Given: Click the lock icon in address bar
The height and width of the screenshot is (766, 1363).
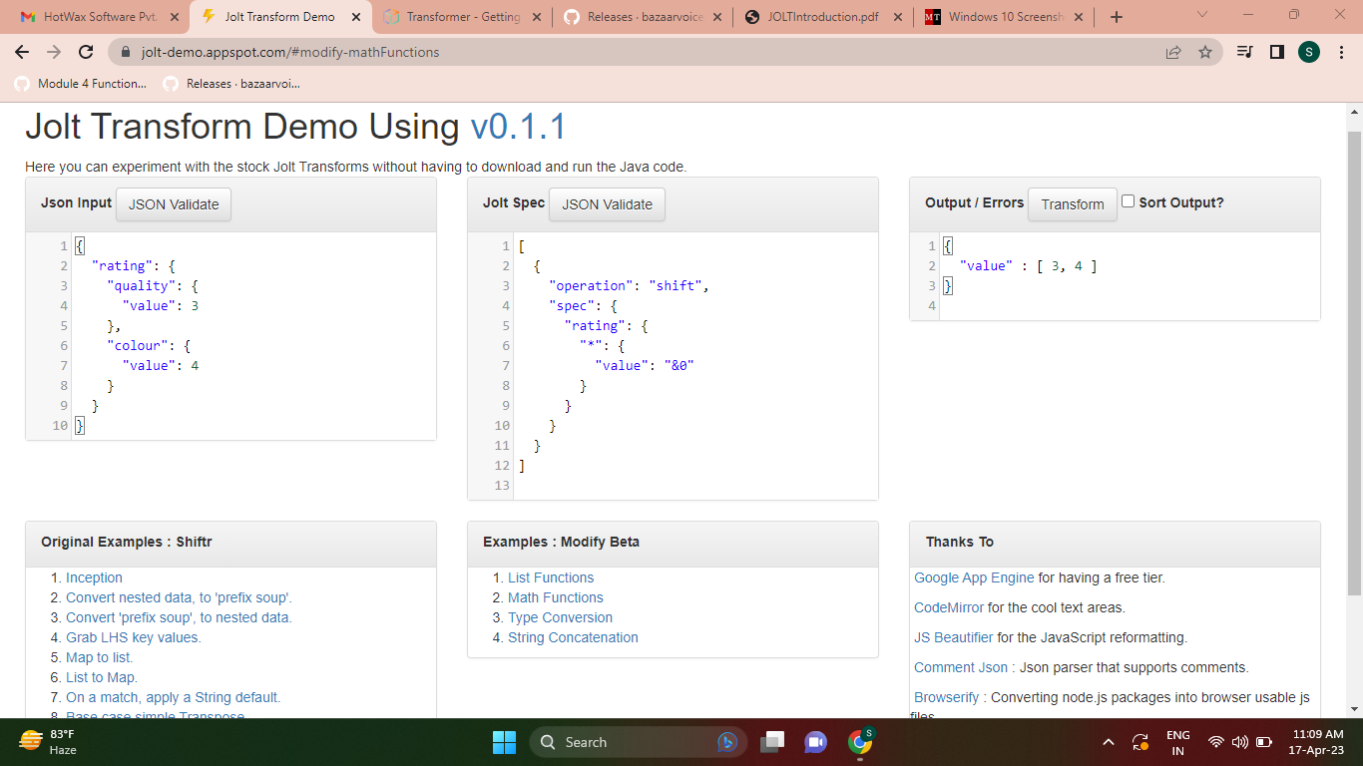Looking at the screenshot, I should click(127, 52).
